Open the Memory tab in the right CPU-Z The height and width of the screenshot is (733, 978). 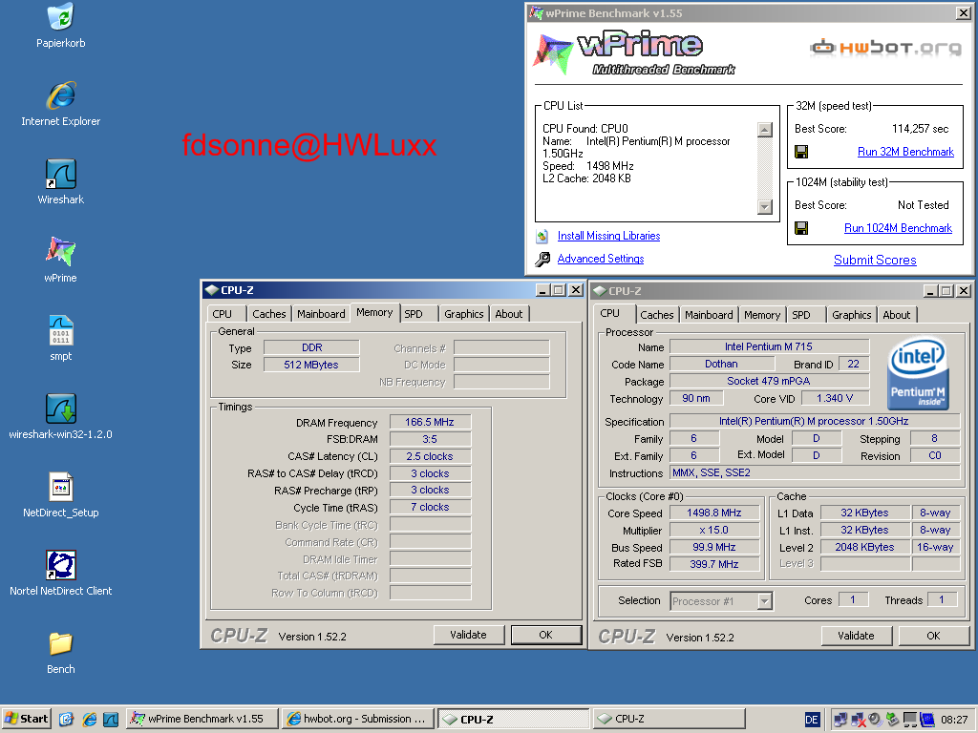[761, 315]
